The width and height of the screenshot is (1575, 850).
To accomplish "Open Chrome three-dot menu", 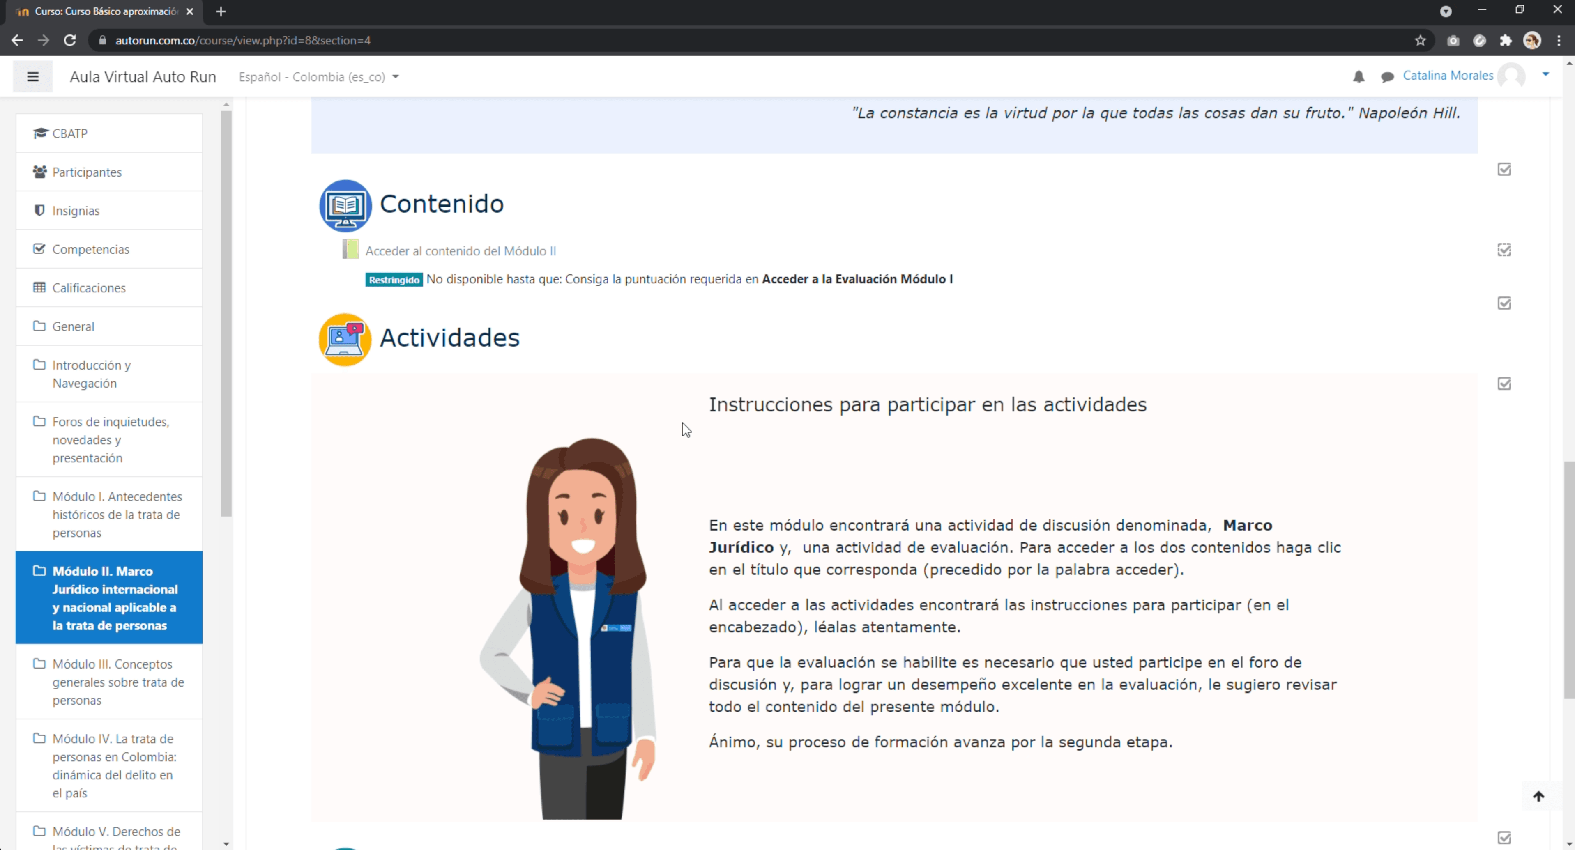I will (1559, 40).
